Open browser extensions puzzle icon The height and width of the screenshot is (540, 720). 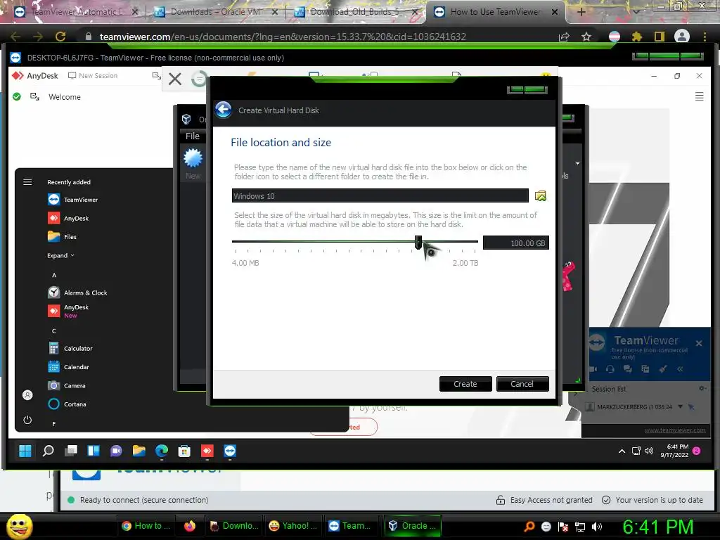coord(636,37)
